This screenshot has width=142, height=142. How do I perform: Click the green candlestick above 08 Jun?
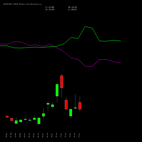(x=48, y=104)
